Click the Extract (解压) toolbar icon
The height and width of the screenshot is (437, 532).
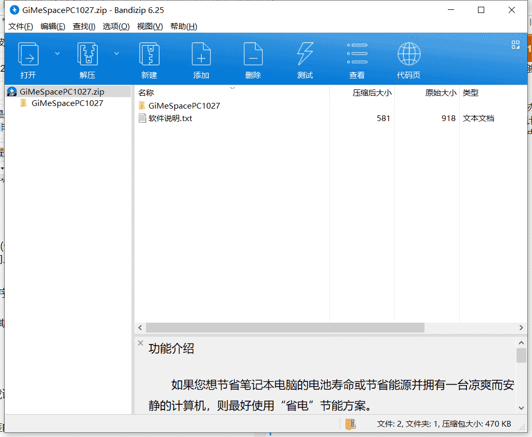pos(87,54)
